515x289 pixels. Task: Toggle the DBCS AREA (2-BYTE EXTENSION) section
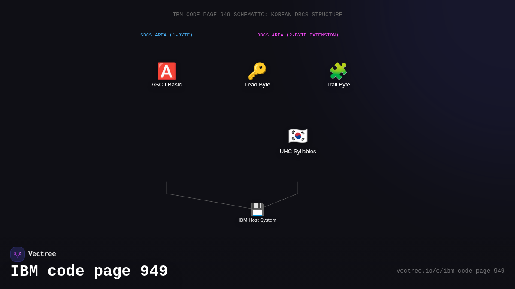click(x=298, y=35)
